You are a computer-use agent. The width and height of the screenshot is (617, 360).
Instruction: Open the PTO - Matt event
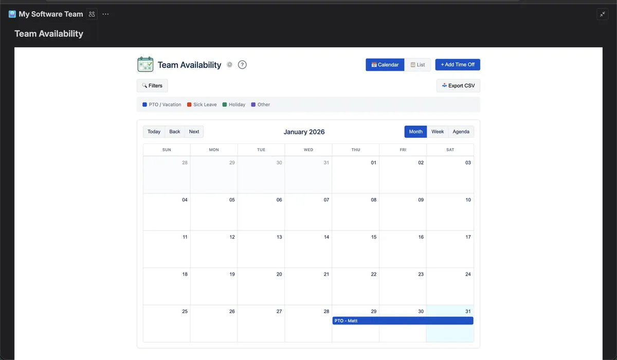[403, 321]
